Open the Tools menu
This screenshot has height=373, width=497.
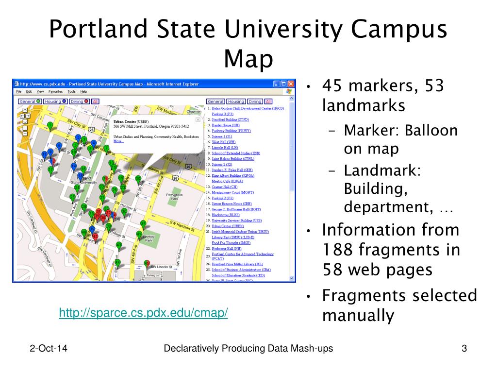coord(72,92)
